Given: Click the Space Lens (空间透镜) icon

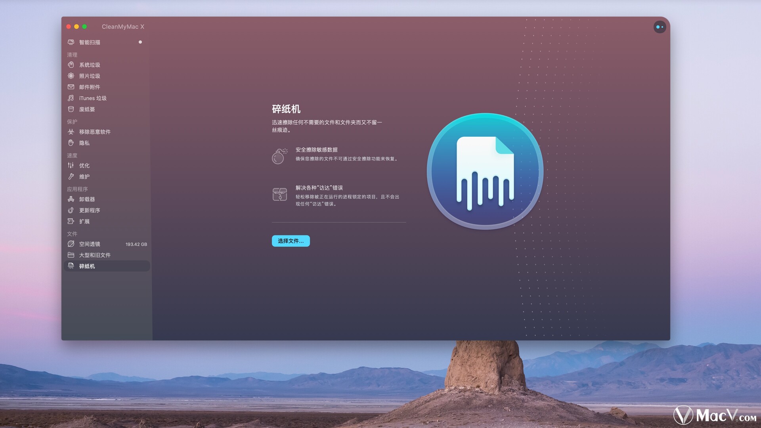Looking at the screenshot, I should tap(71, 244).
